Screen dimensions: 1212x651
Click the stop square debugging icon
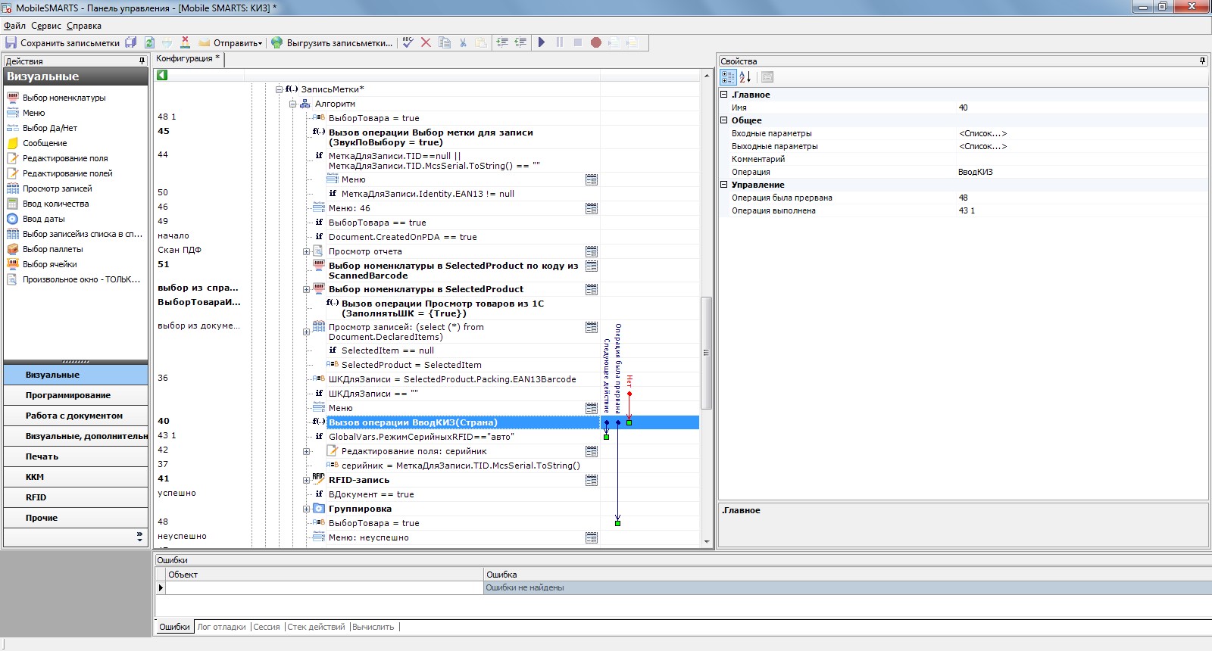coord(577,43)
